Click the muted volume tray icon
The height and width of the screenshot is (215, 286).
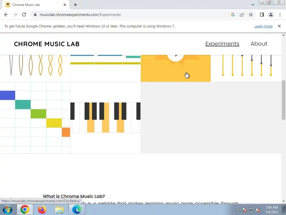point(258,210)
